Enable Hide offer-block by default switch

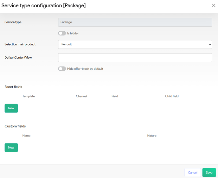pos(62,69)
